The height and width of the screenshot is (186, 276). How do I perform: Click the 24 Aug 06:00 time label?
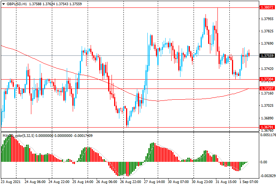tap(35, 182)
